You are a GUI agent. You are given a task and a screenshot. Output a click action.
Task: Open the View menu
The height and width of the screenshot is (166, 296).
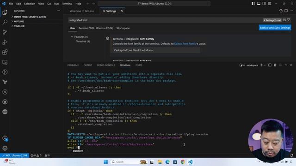41,4
